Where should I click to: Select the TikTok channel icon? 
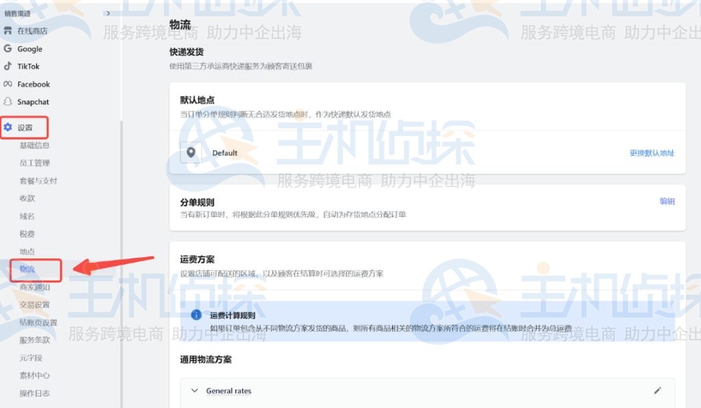tap(10, 66)
